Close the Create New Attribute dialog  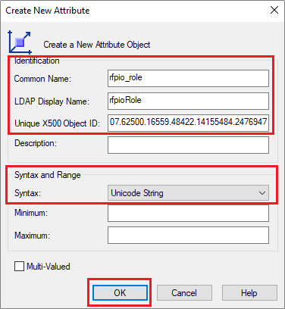click(274, 11)
